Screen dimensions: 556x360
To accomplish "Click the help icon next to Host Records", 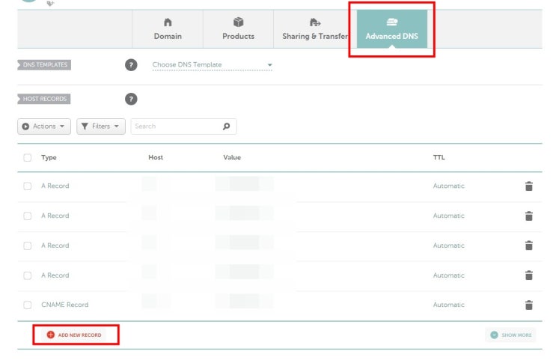I will (x=131, y=99).
